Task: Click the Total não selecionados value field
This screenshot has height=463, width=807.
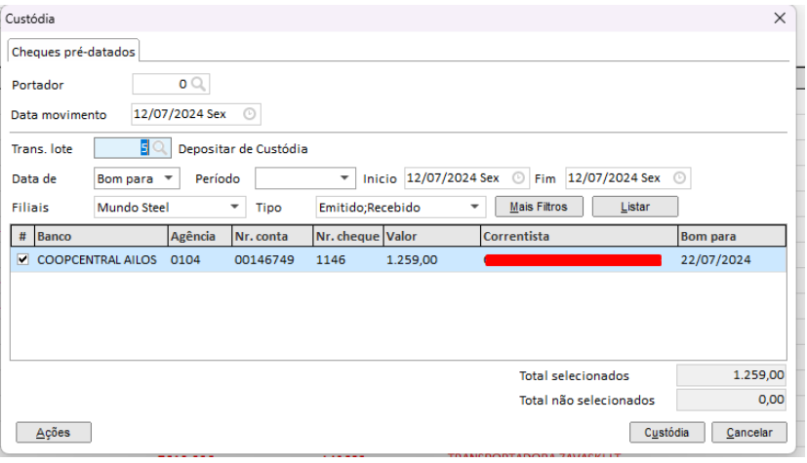Action: (731, 400)
